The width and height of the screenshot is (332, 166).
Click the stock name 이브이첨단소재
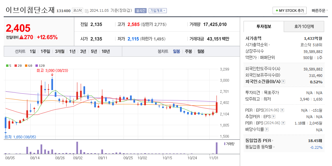(30, 10)
